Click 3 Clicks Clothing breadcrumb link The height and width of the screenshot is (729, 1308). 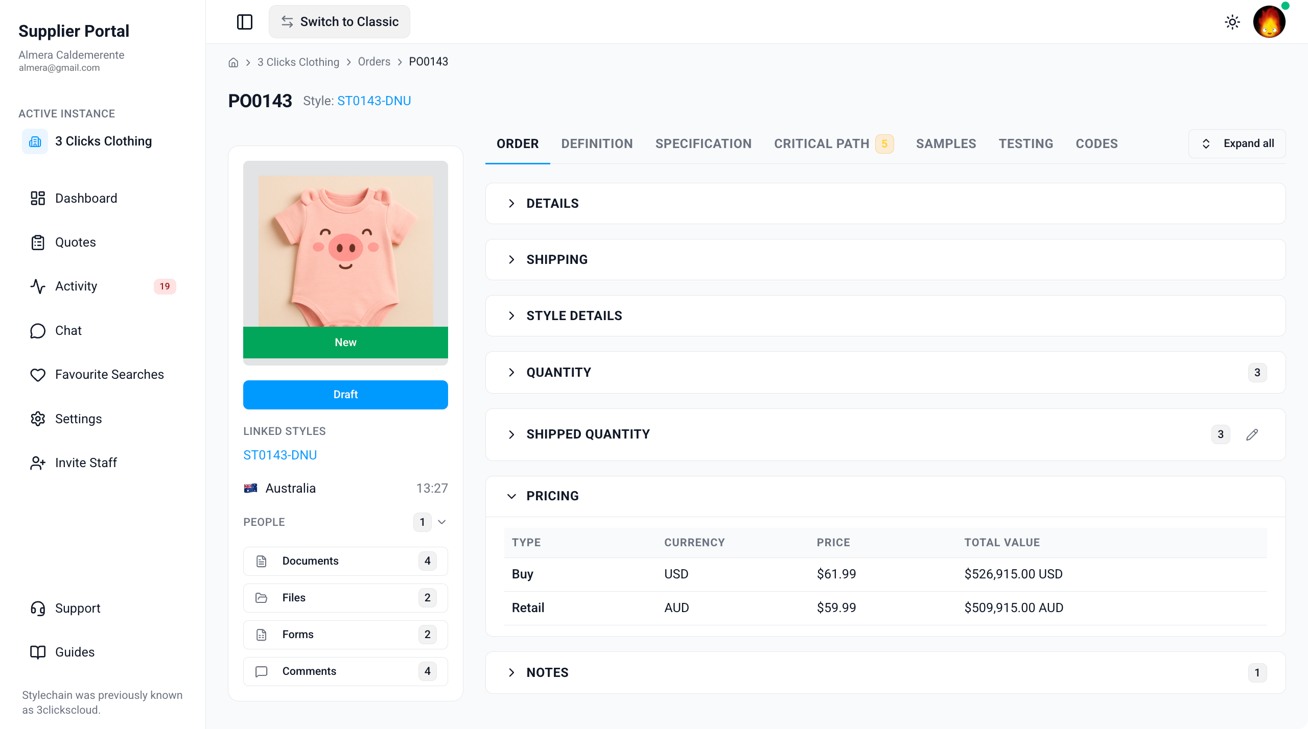point(298,62)
